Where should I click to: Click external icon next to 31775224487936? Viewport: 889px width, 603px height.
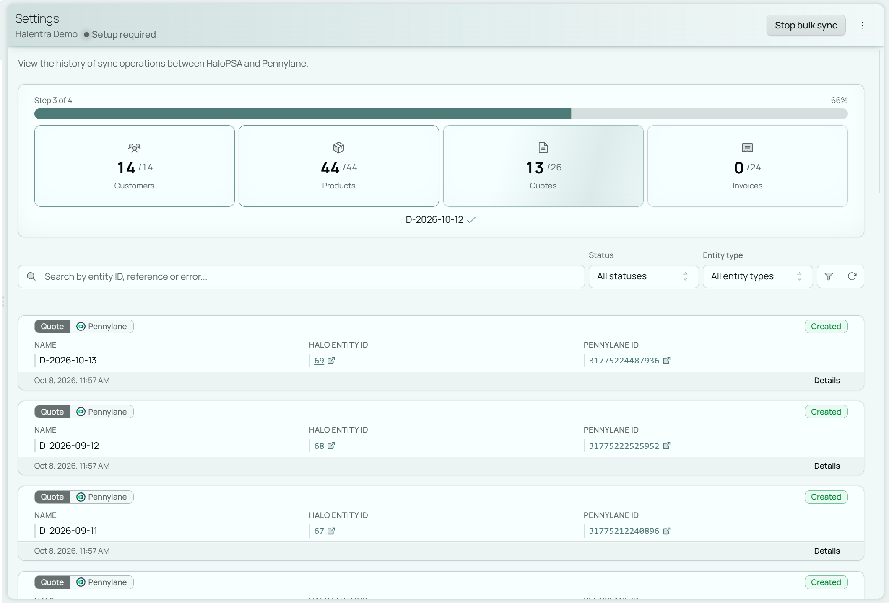667,361
